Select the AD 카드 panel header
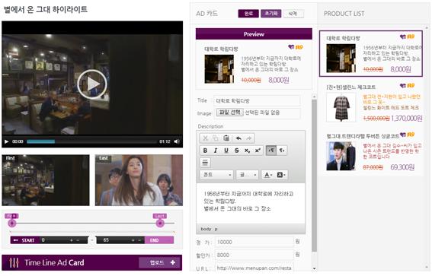The width and height of the screenshot is (432, 276). pos(207,14)
